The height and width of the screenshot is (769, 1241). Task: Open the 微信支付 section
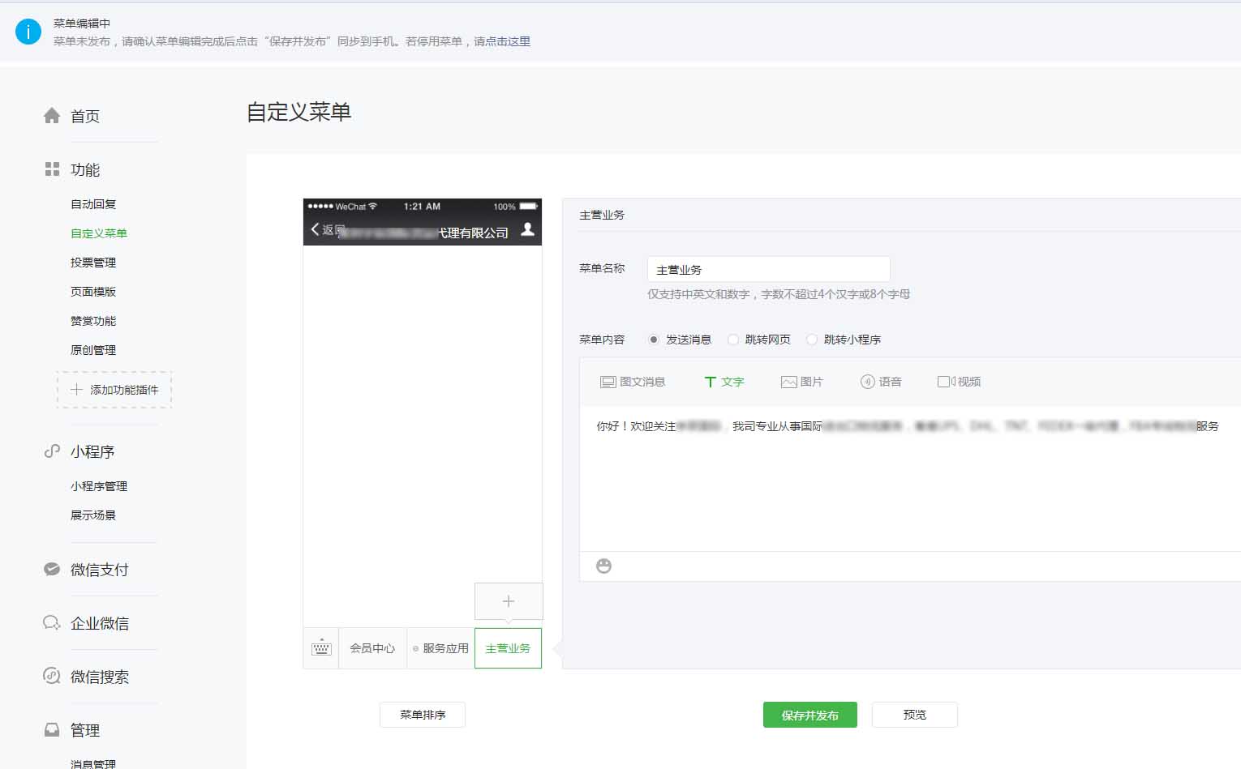(x=99, y=570)
